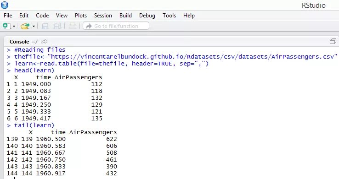Screen dimensions: 339x179
Task: Click the value 129 in row 4
Action: (96, 105)
